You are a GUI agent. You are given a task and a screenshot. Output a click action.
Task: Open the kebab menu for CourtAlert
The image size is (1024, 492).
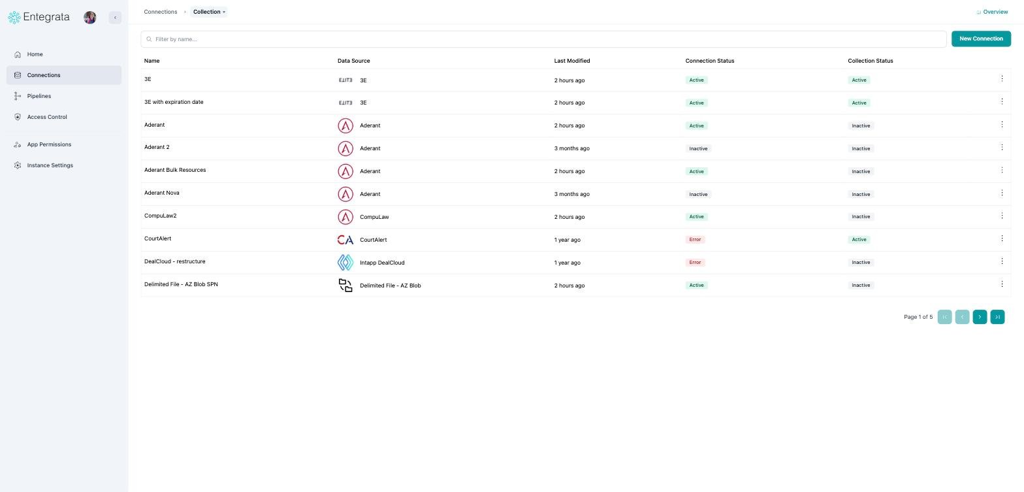pyautogui.click(x=1002, y=238)
